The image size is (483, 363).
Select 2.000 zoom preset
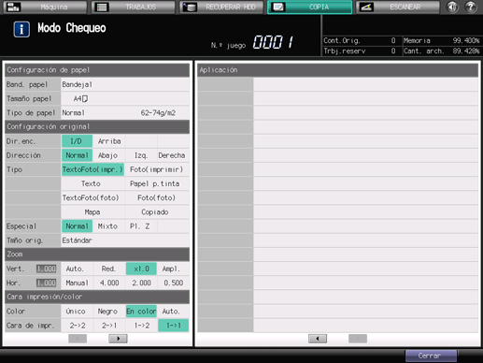[141, 283]
